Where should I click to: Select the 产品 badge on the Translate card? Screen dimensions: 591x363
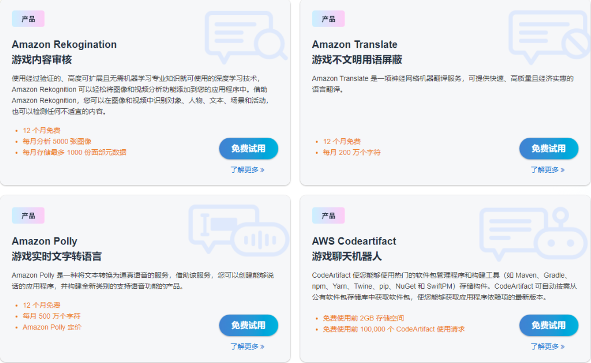click(x=328, y=19)
